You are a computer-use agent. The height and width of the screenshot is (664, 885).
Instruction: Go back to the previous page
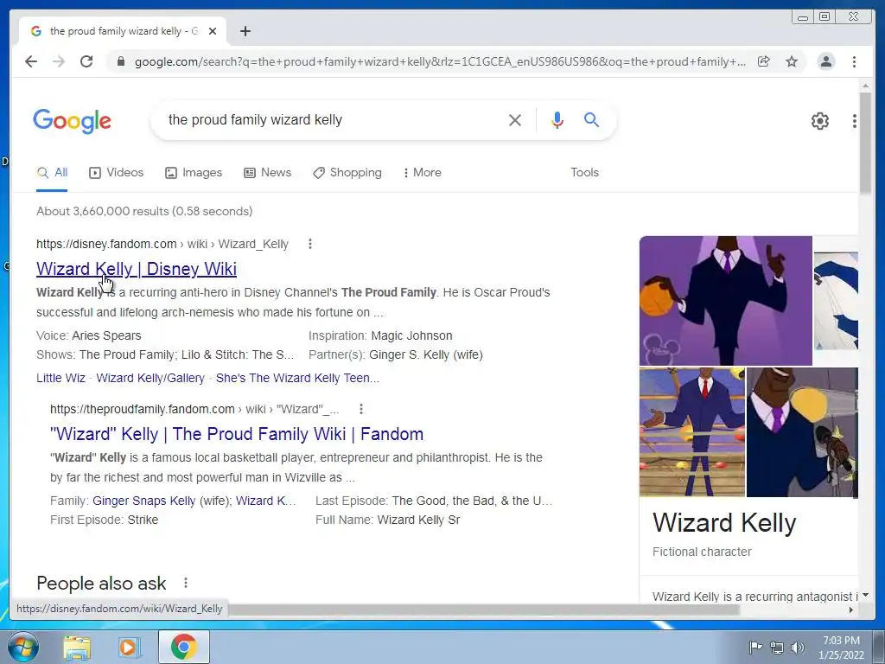[31, 61]
